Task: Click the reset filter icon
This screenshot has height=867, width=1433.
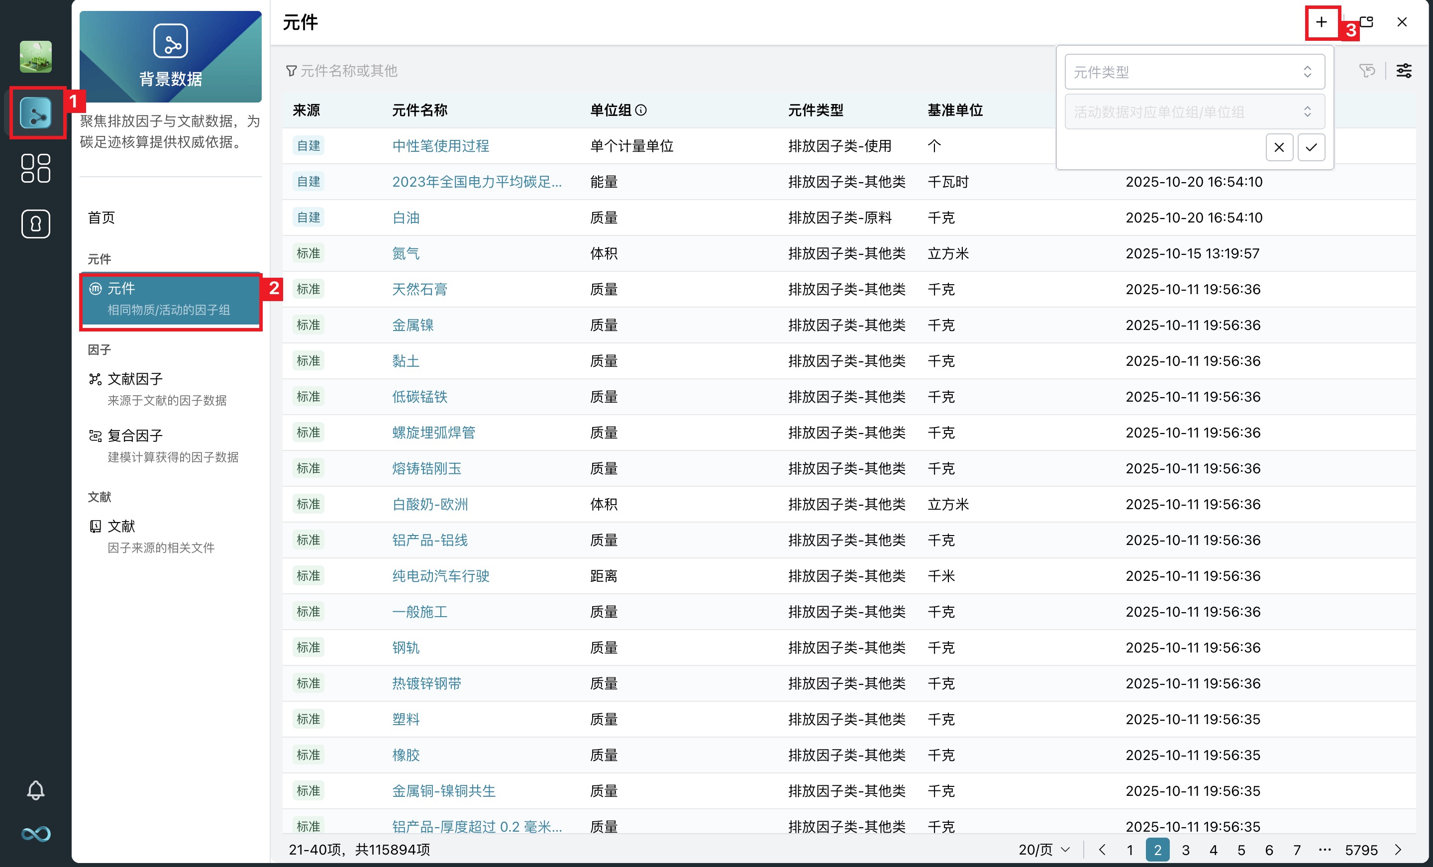Action: pyautogui.click(x=1367, y=71)
